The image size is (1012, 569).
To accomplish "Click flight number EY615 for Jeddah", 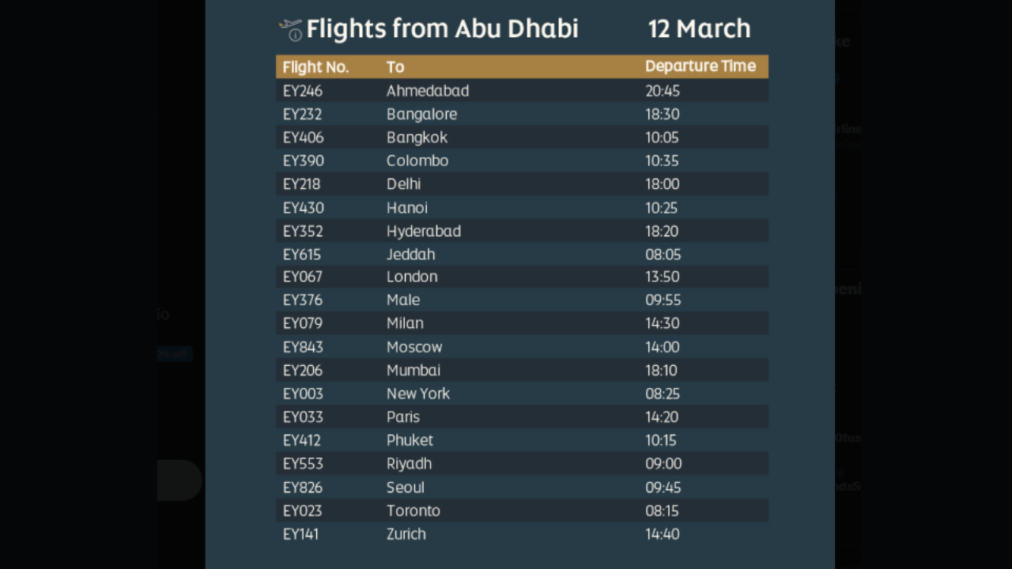I will tap(302, 254).
